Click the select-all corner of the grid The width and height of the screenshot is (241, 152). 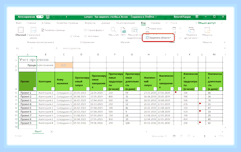[x=17, y=55]
